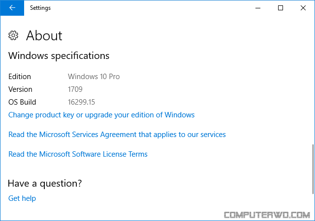Select the version number 1709
The height and width of the screenshot is (221, 315).
[x=75, y=89]
